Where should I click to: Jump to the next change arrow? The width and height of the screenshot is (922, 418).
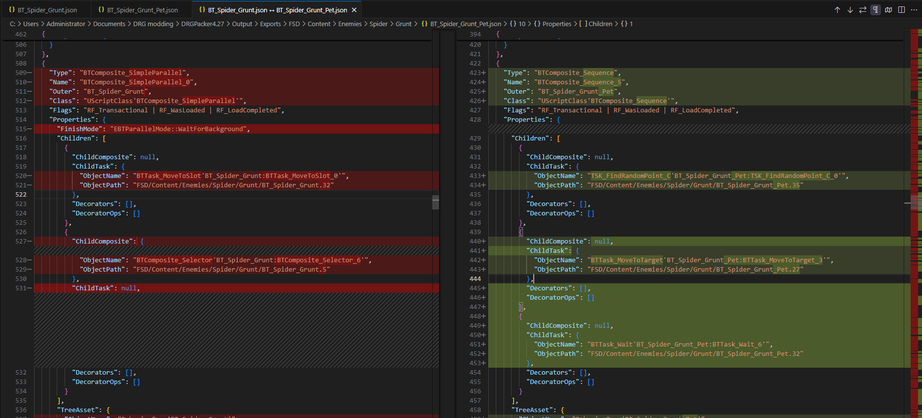pos(850,10)
